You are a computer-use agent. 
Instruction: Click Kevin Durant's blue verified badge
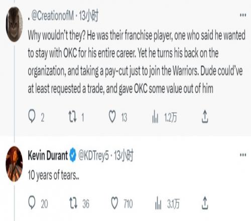coord(73,155)
